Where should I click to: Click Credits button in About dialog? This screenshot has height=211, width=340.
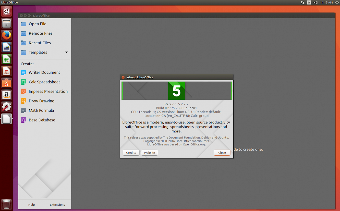coord(131,153)
